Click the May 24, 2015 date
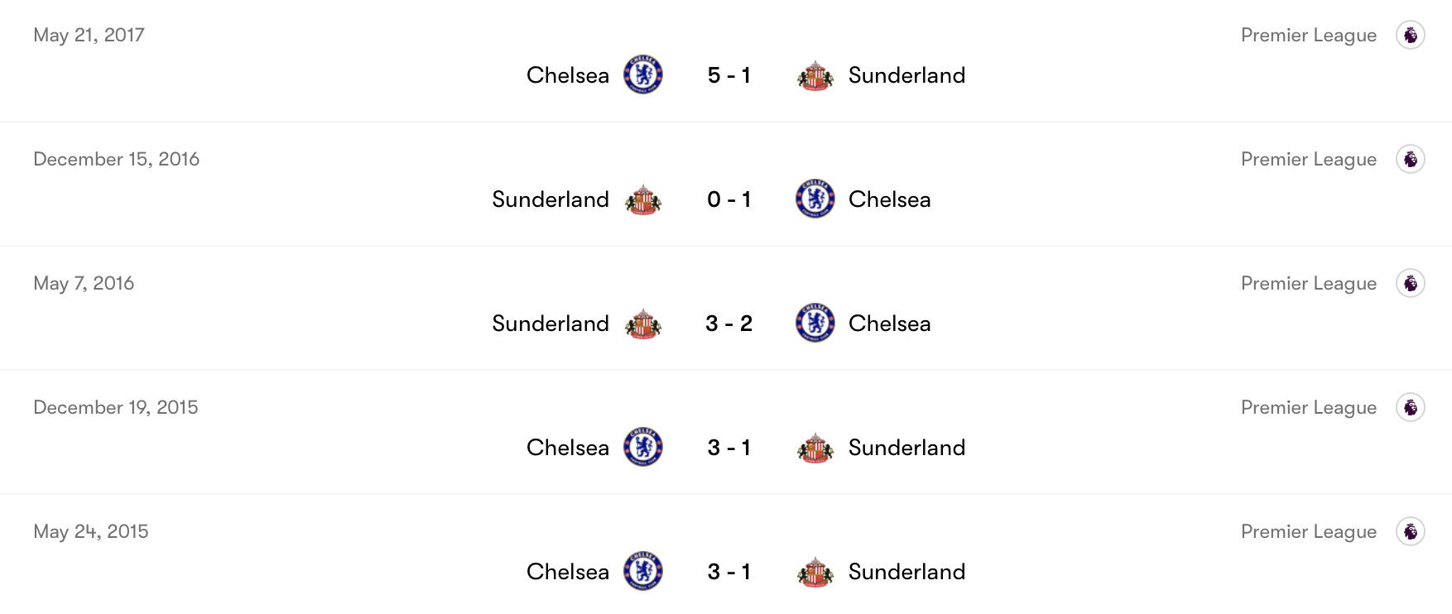The image size is (1452, 614). point(91,531)
